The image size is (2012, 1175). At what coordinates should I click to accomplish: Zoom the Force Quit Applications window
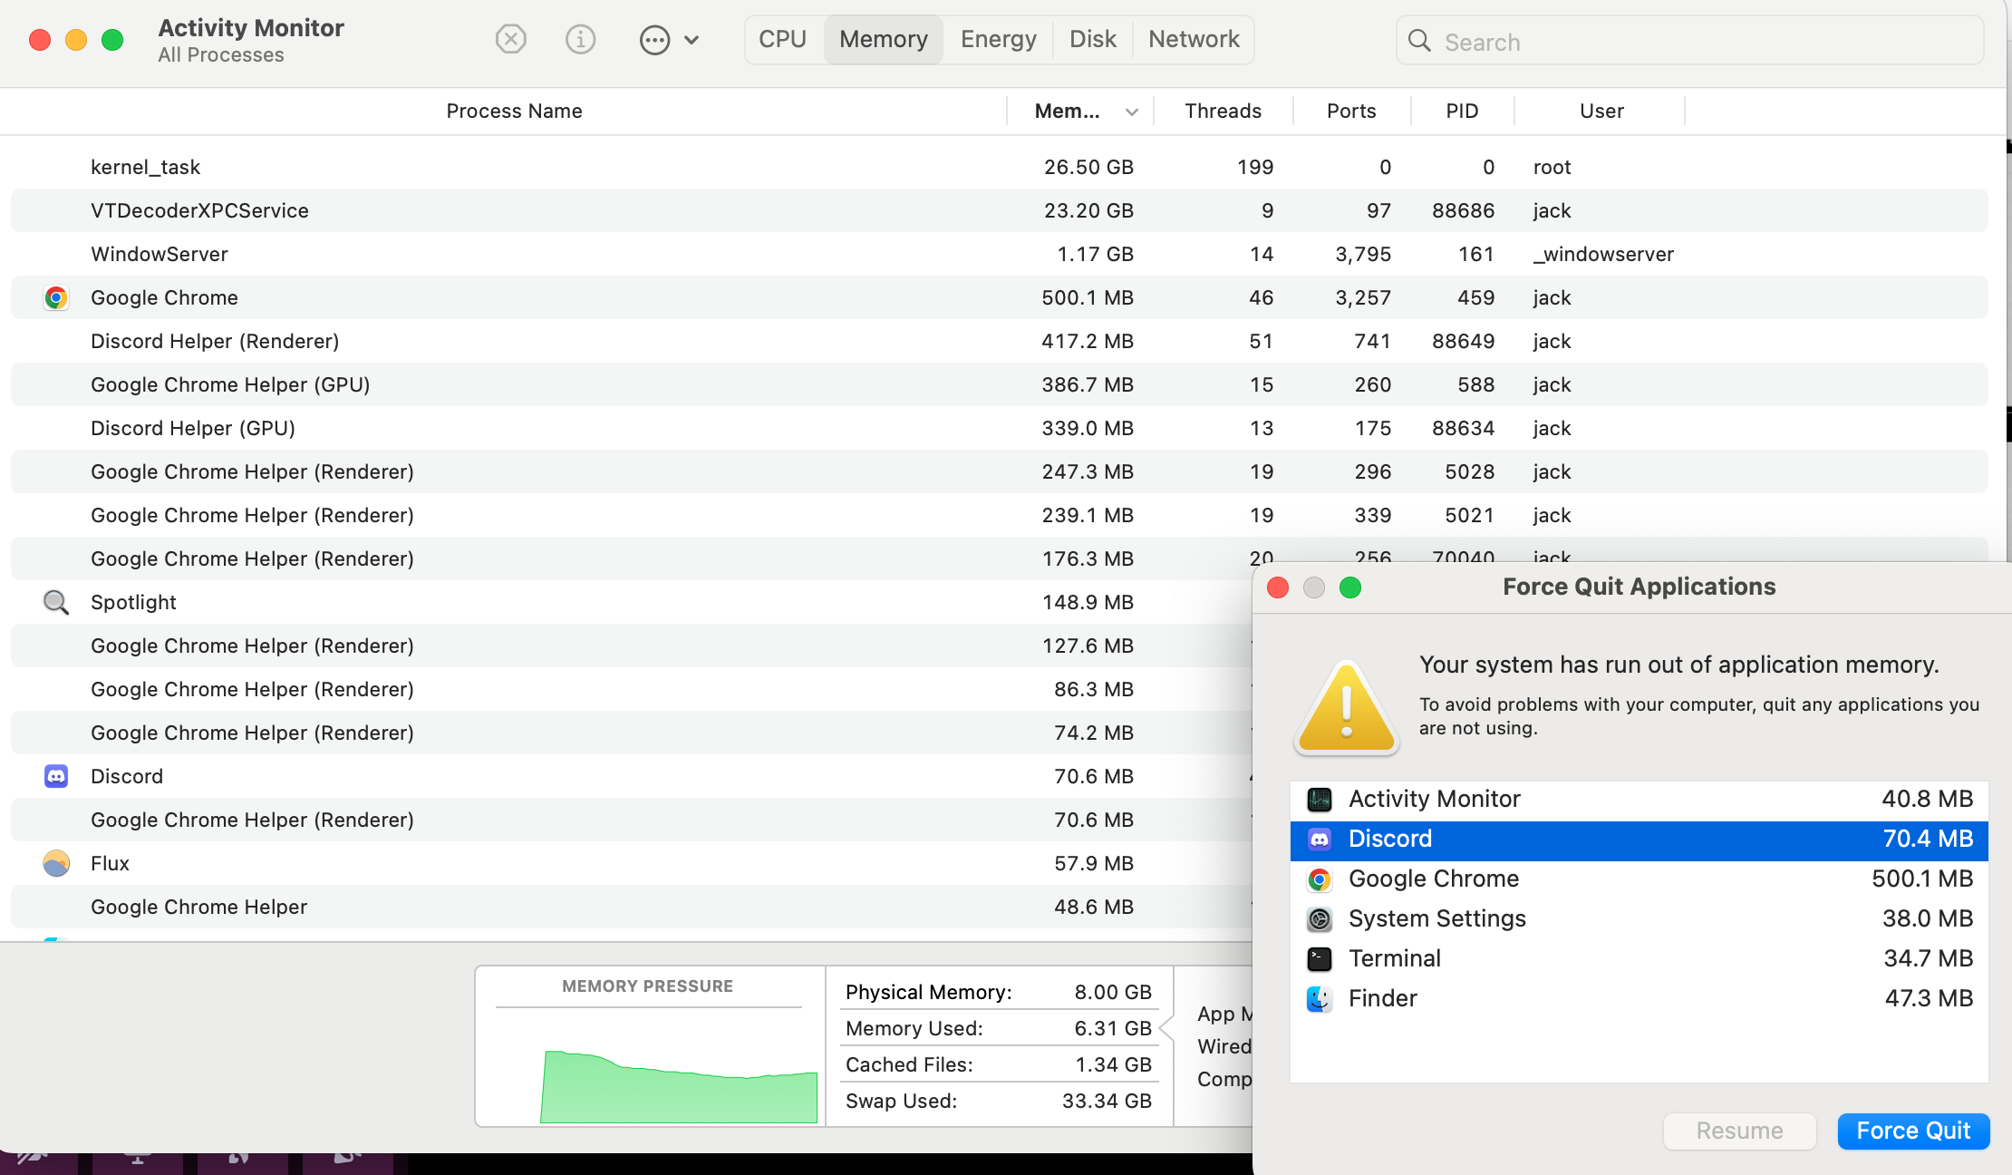[x=1350, y=587]
